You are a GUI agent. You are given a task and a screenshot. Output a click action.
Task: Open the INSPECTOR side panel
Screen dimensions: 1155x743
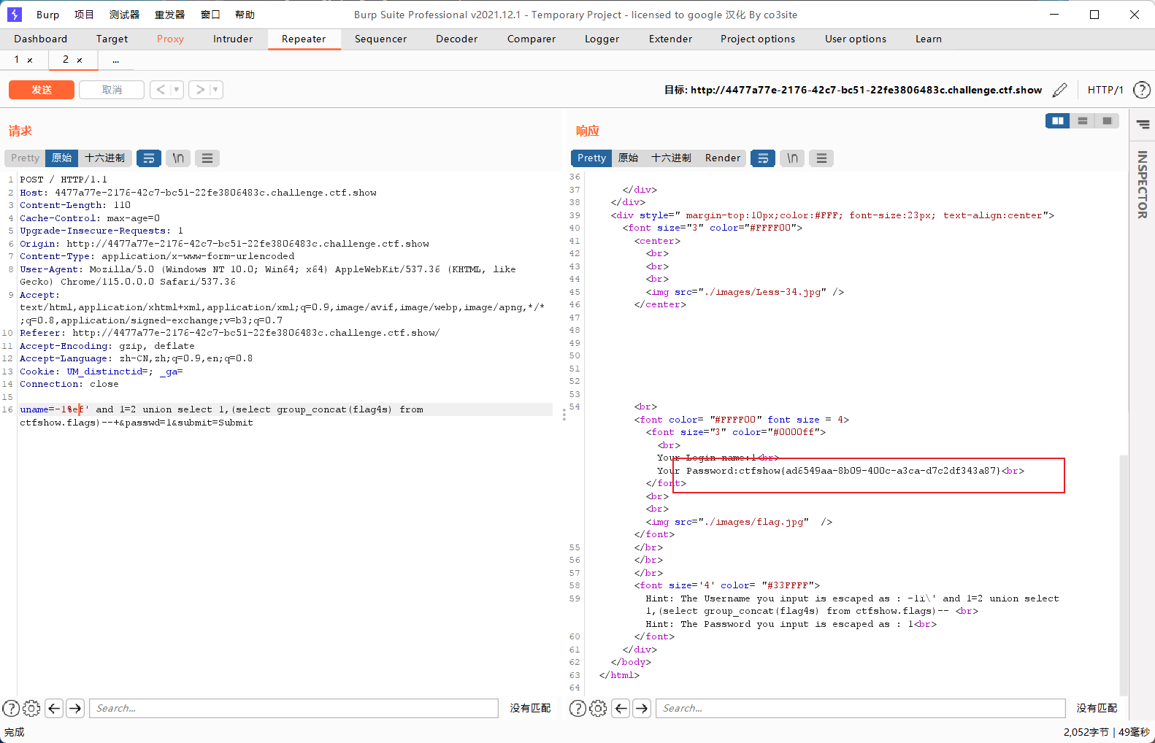point(1143,184)
